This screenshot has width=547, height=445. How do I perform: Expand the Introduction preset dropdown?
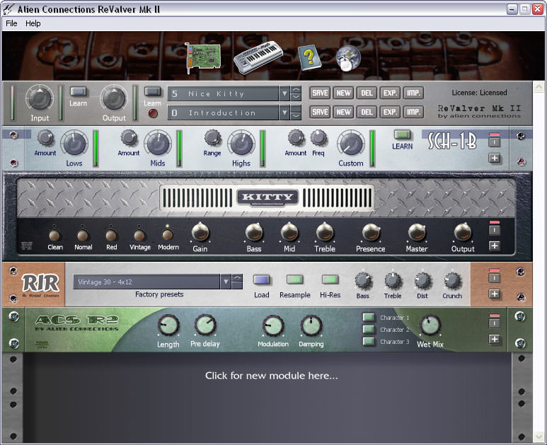tap(284, 112)
